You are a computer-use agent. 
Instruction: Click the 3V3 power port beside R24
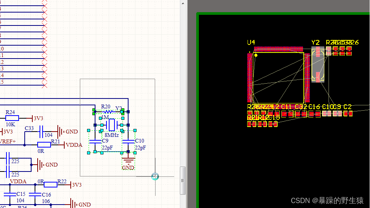(38, 118)
